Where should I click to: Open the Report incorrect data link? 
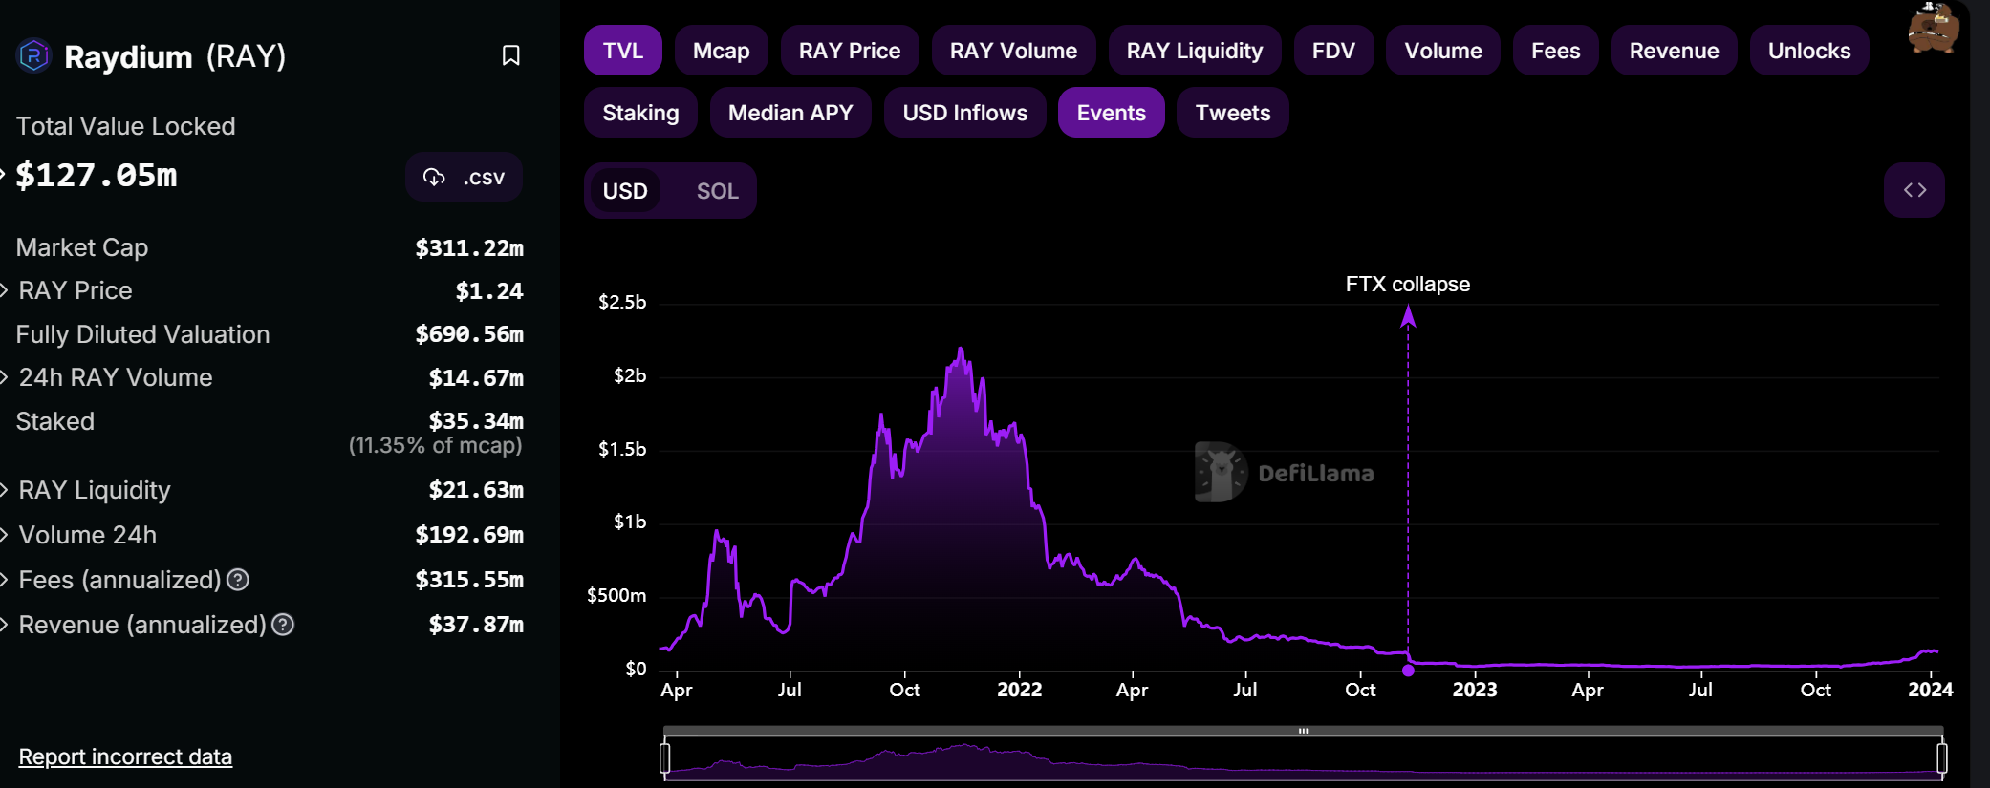(125, 756)
